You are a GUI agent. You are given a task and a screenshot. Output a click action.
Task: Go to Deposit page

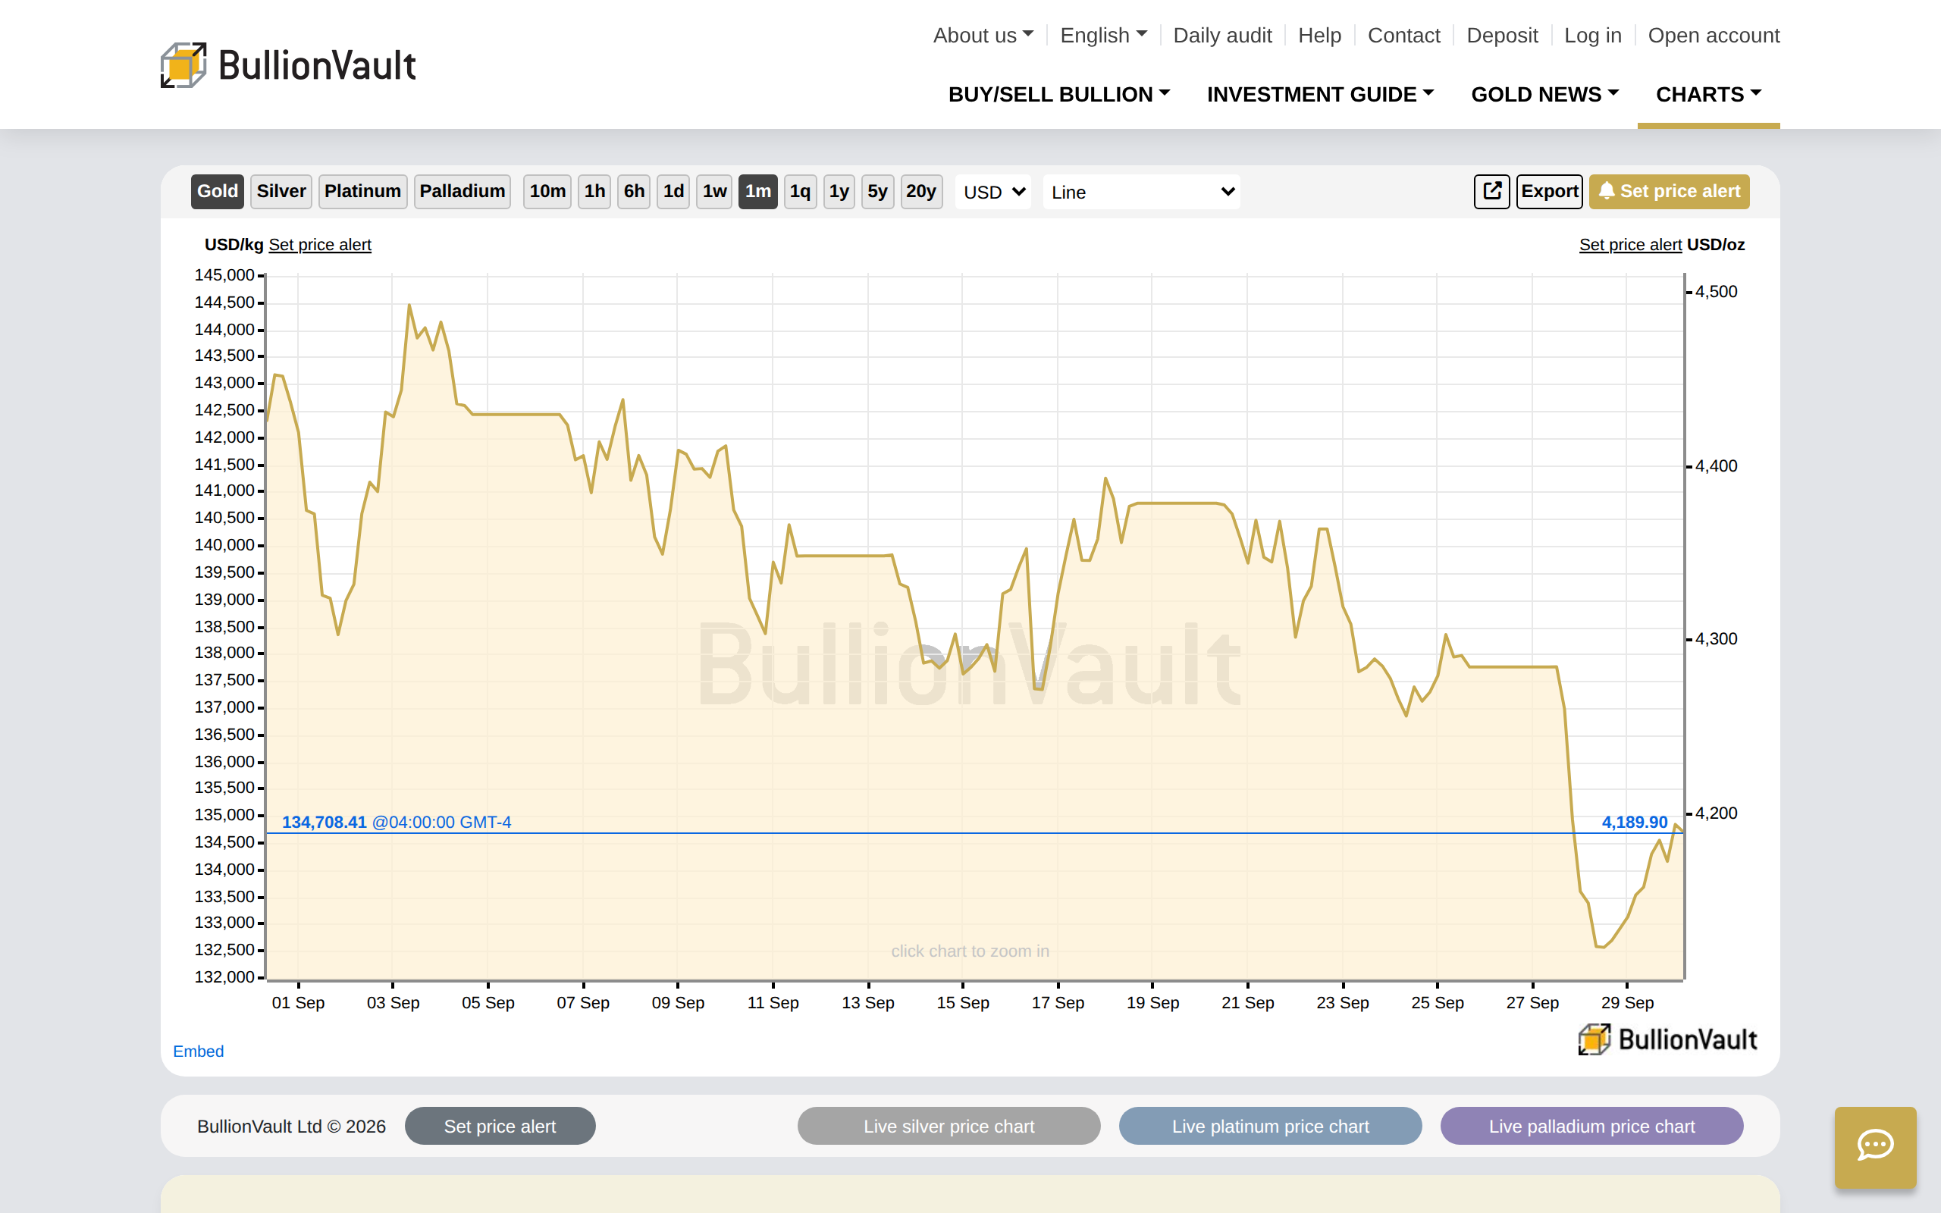point(1502,36)
